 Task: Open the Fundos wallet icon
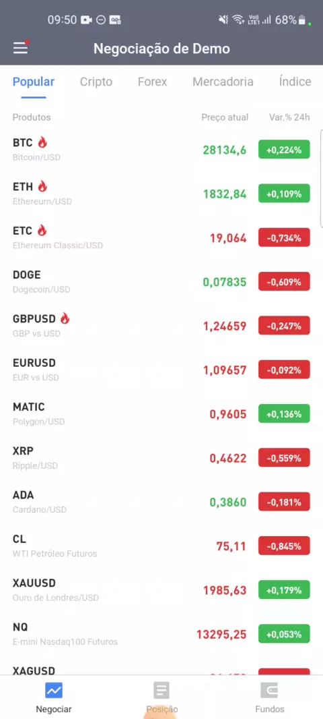click(x=269, y=690)
